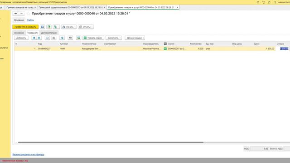Click the Отчеты report icon

pos(81,27)
